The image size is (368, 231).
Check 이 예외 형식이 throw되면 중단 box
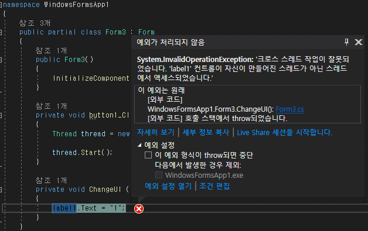(x=148, y=155)
